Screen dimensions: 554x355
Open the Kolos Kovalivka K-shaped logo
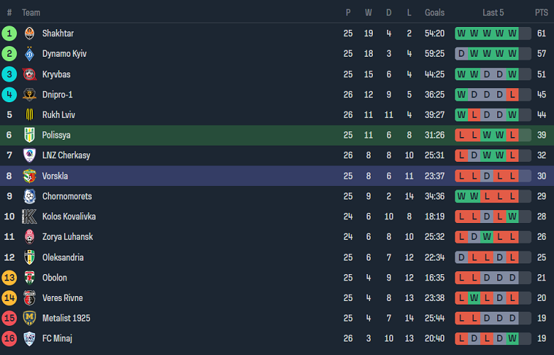29,217
